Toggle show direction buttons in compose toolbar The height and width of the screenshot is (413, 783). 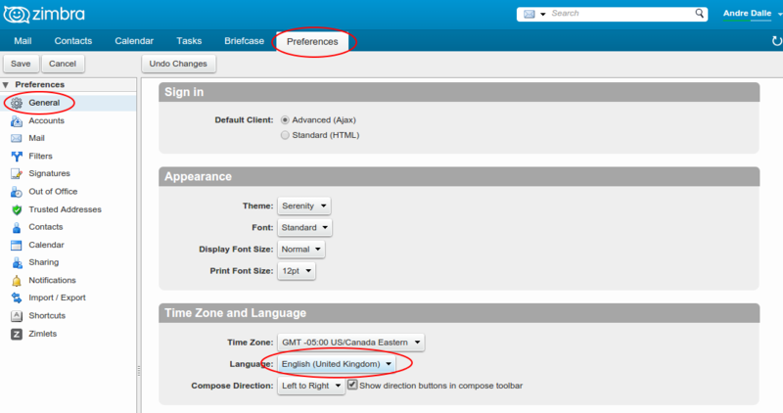[x=352, y=385]
